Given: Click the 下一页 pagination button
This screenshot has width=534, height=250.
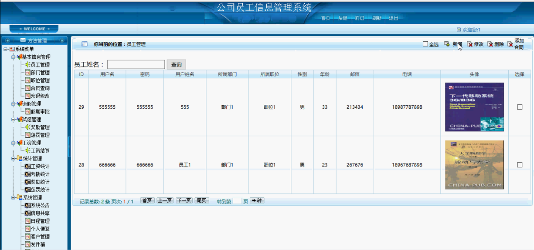Looking at the screenshot, I should click(184, 200).
